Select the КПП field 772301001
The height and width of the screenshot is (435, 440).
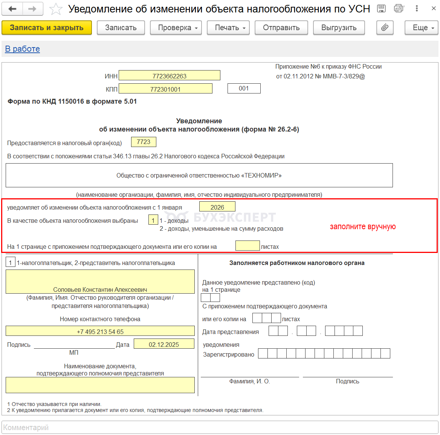click(165, 89)
